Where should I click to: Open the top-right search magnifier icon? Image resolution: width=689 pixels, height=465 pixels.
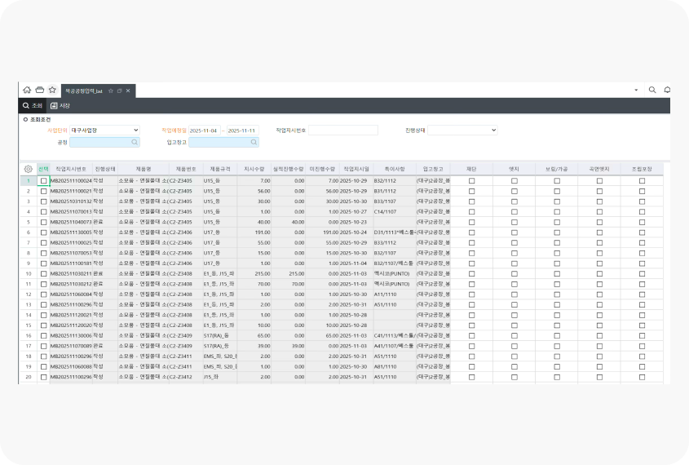tap(651, 90)
